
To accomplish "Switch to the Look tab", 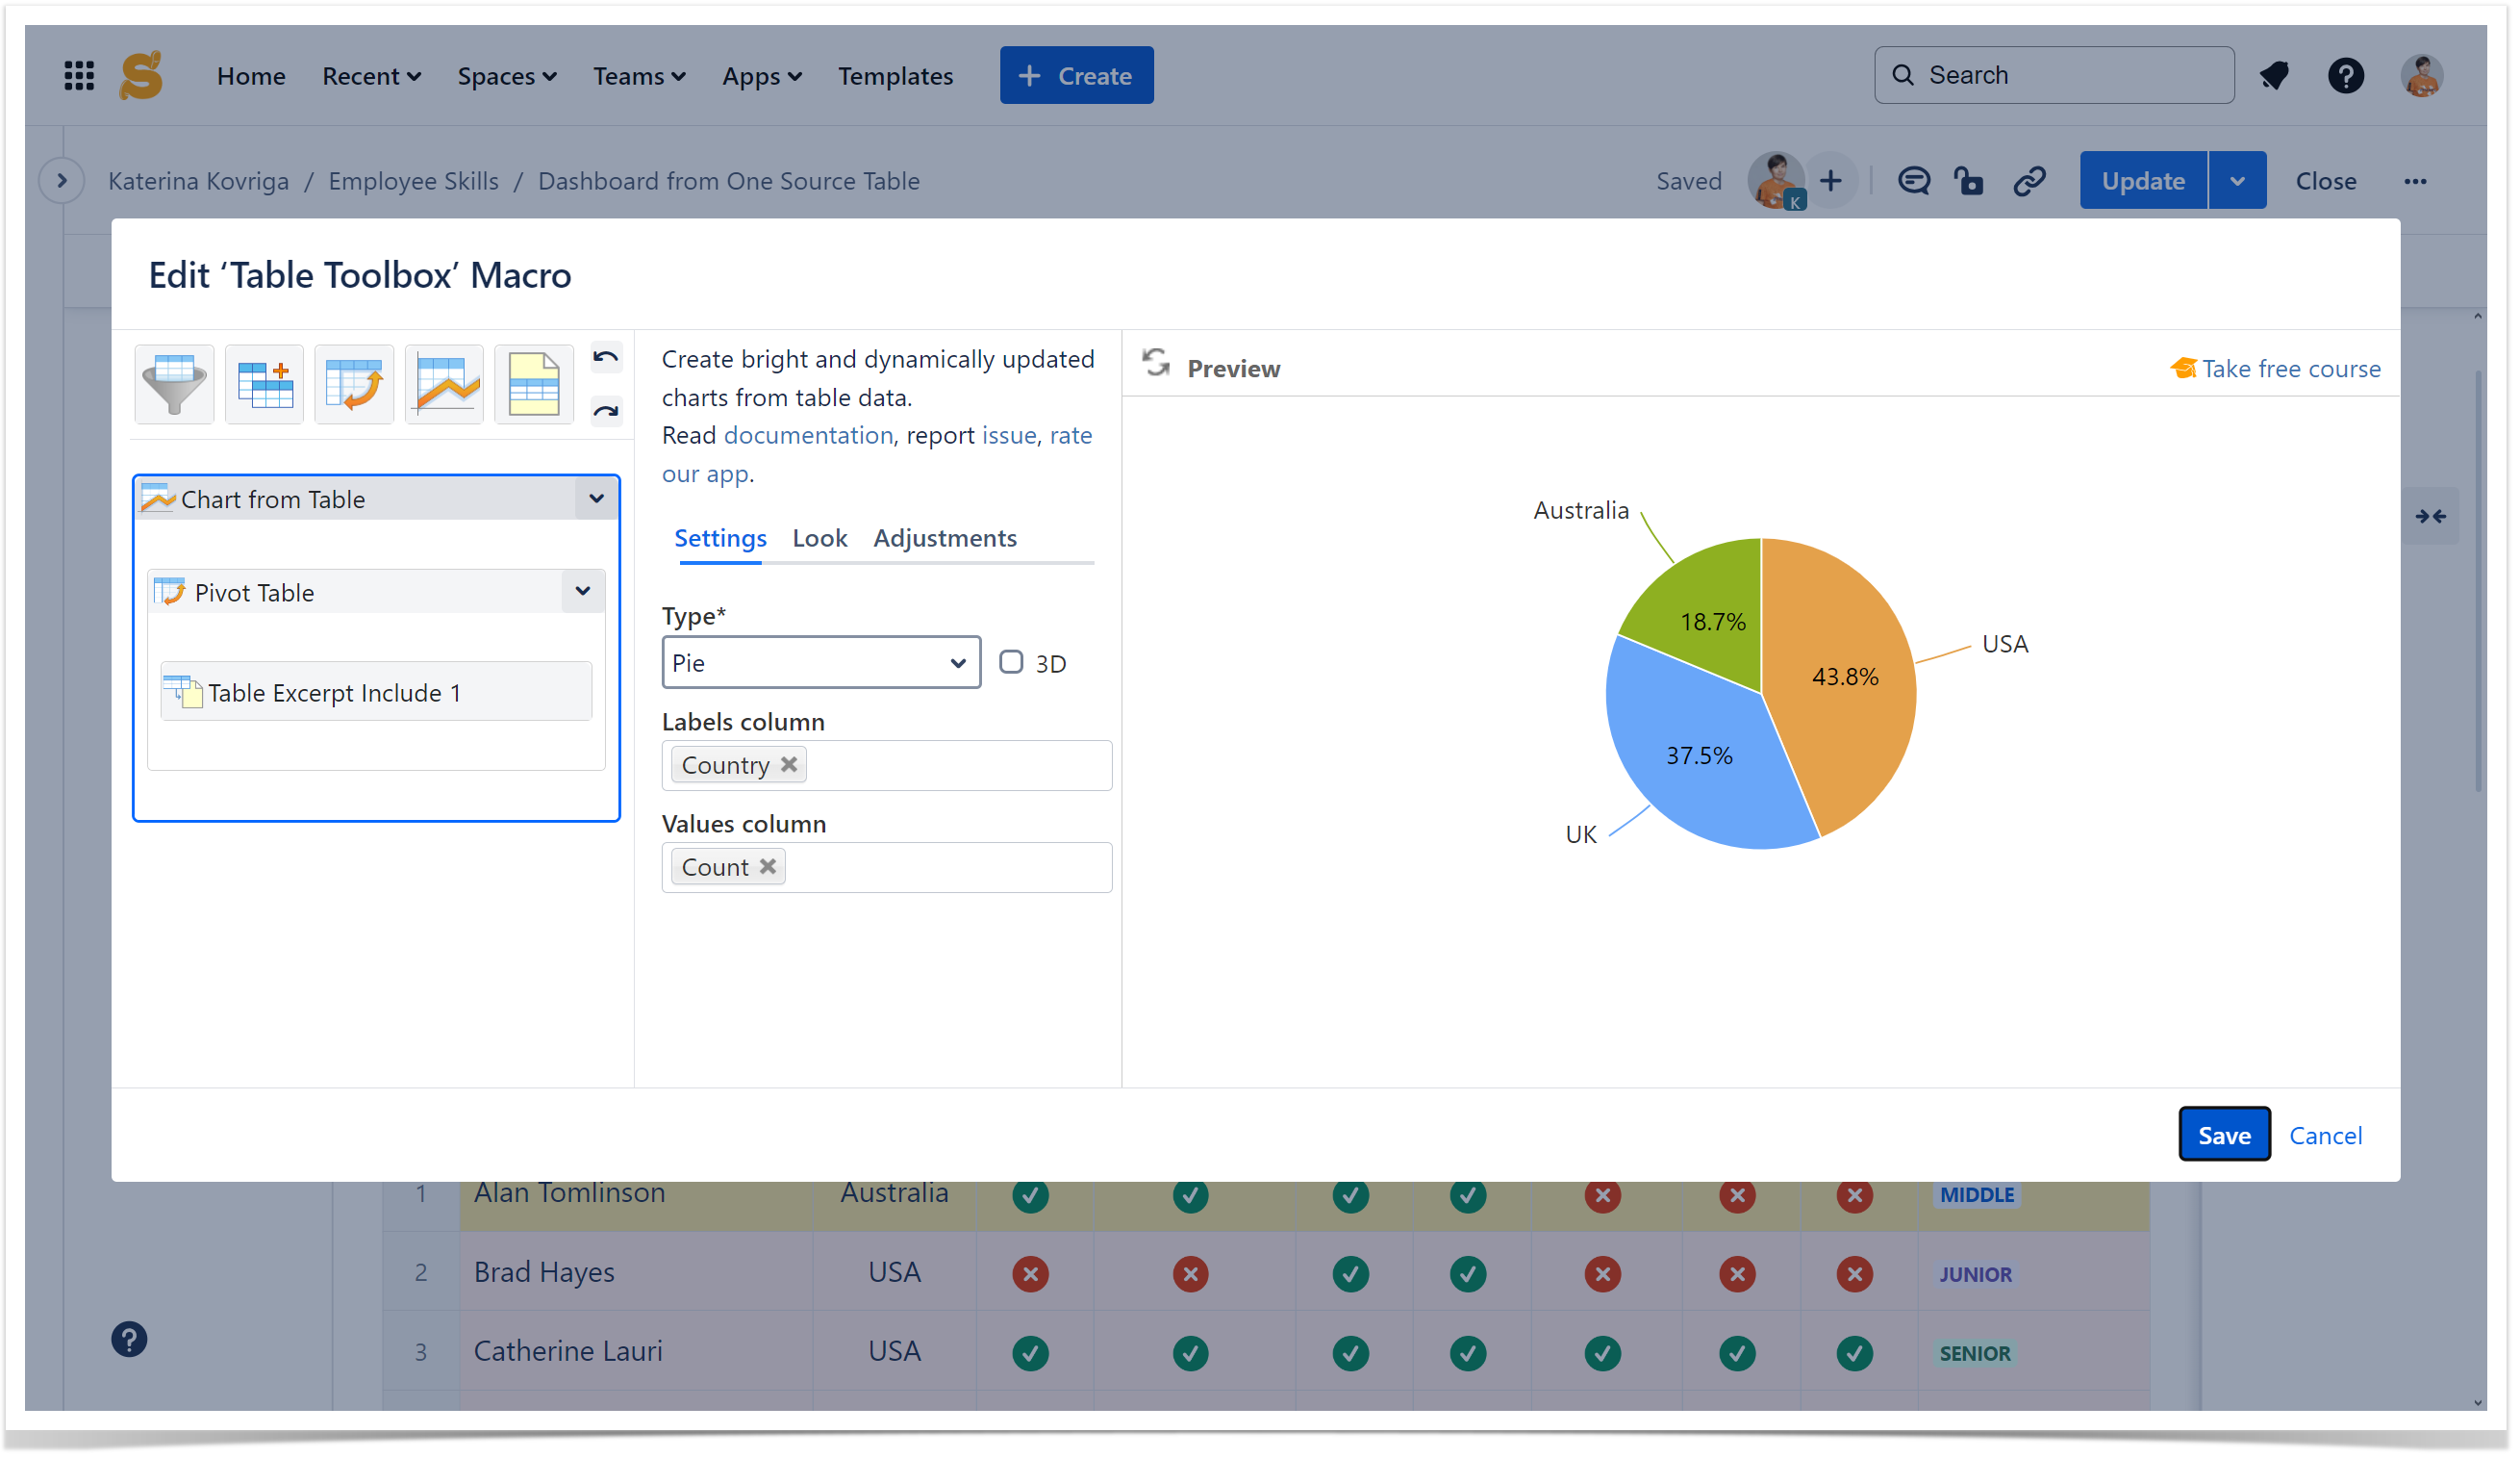I will (819, 538).
